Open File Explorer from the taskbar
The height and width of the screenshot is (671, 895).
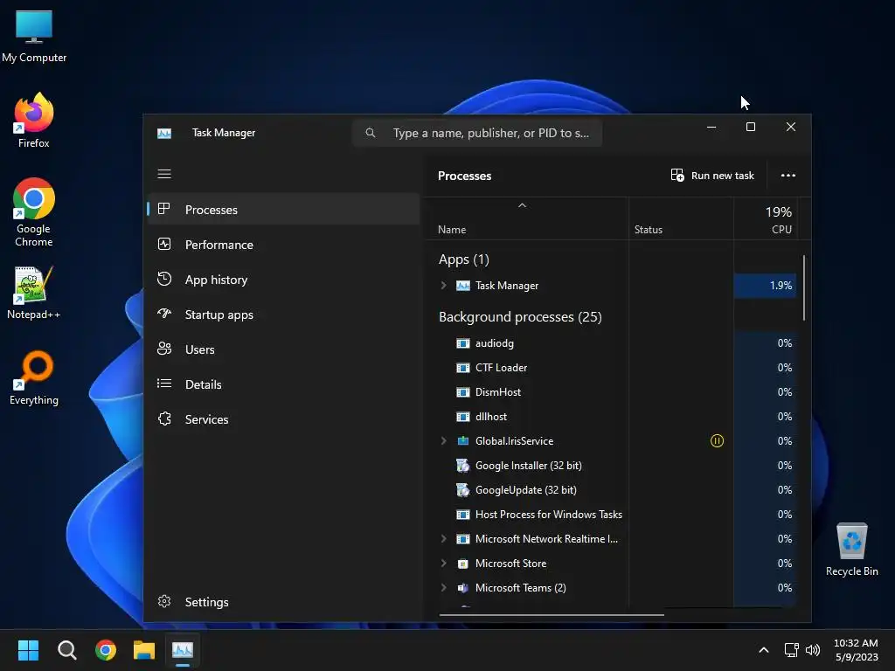tap(144, 650)
